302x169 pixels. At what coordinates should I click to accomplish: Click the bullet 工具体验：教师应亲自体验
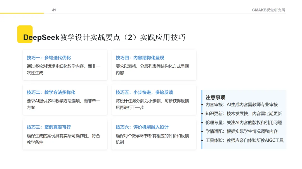click(x=231, y=141)
